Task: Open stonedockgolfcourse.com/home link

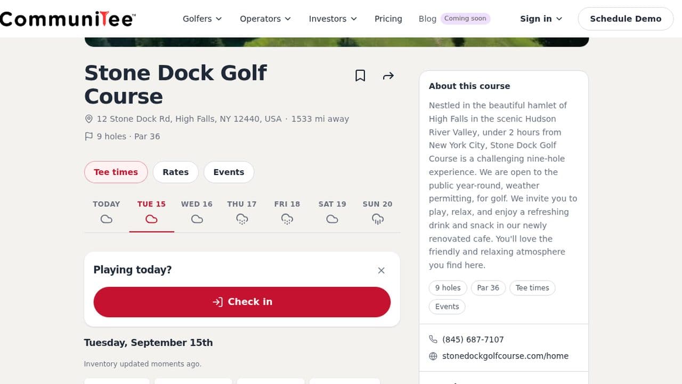Action: pos(505,356)
